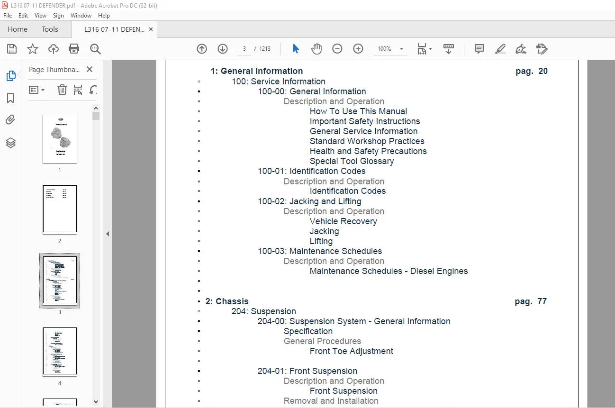This screenshot has width=615, height=408.
Task: Open find text with the magnifier icon
Action: tap(95, 49)
